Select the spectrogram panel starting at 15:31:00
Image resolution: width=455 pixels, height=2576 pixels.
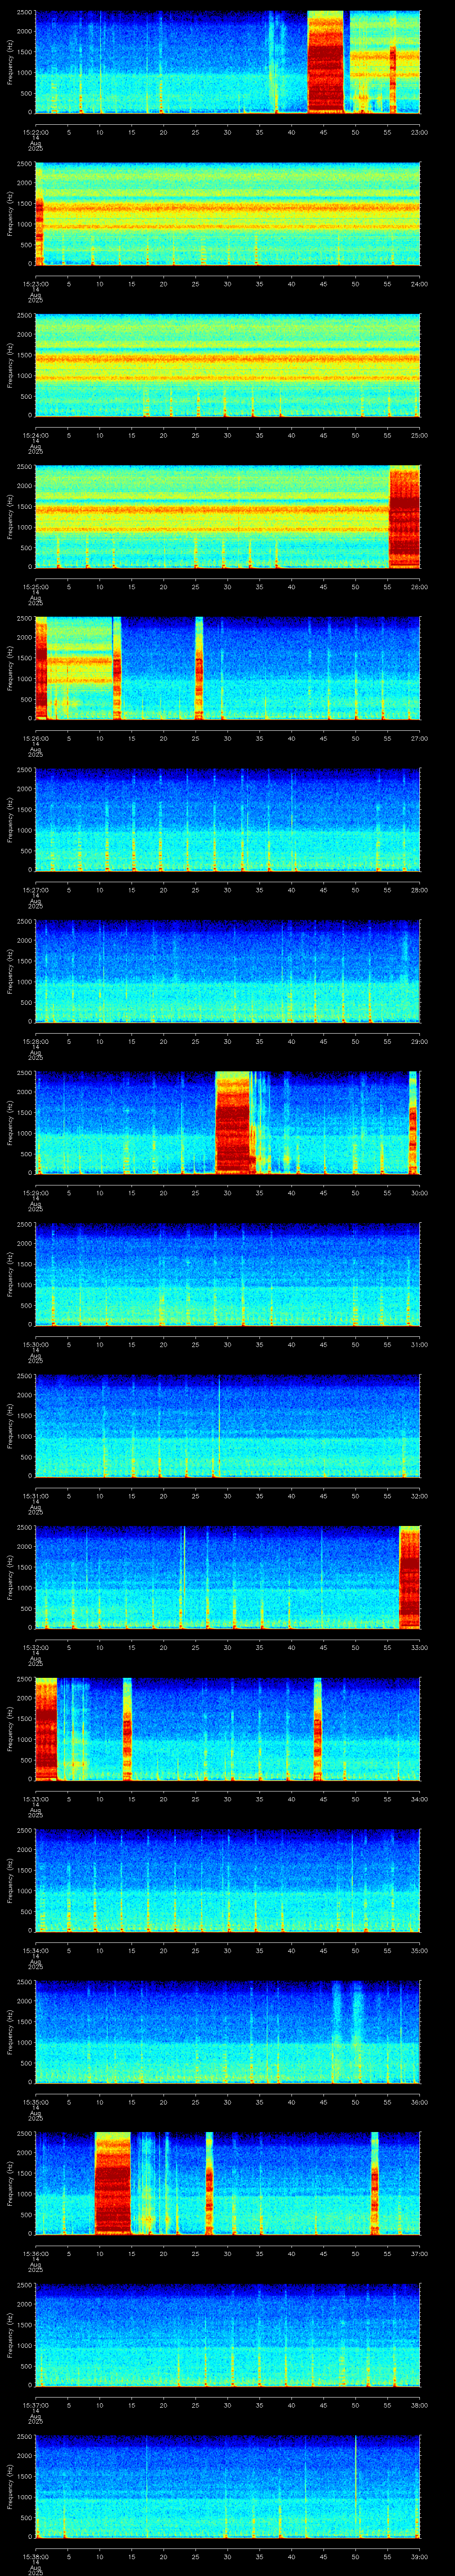(x=227, y=1426)
